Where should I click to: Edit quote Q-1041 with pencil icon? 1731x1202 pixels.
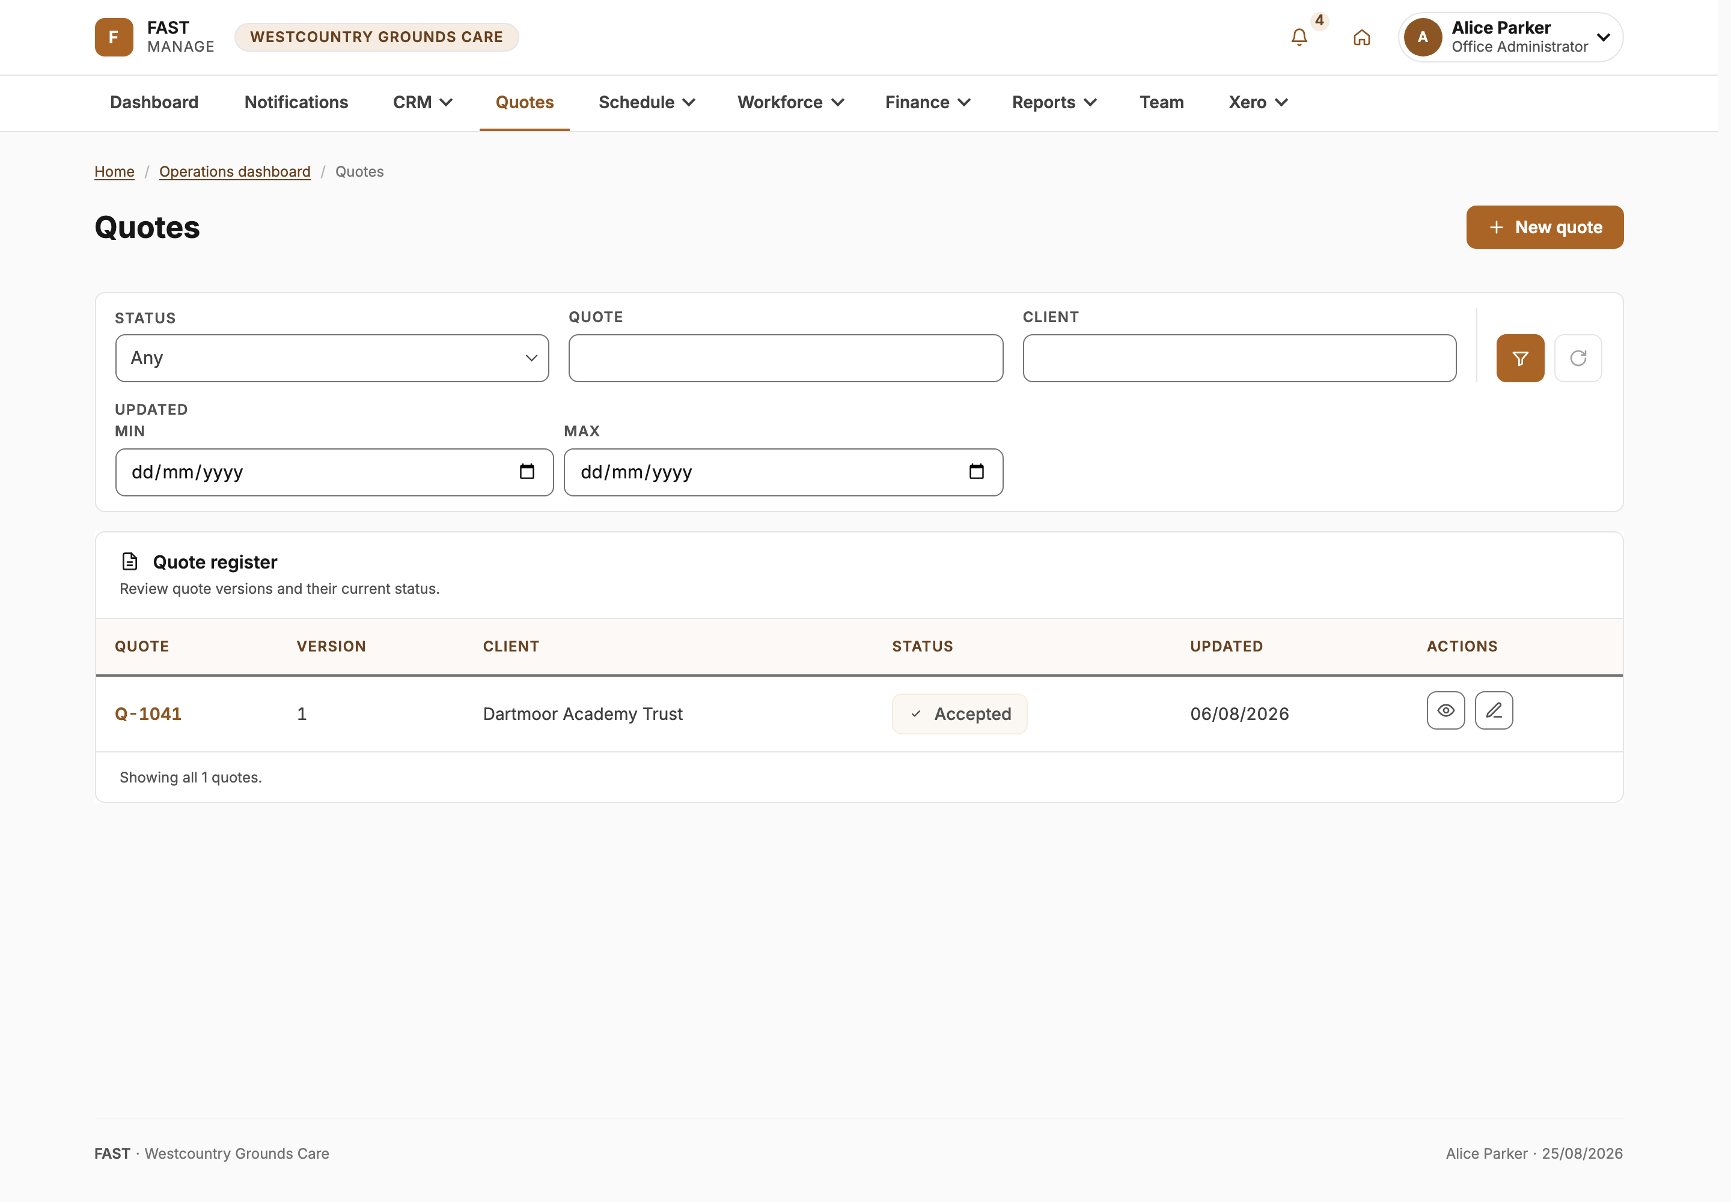click(1494, 710)
